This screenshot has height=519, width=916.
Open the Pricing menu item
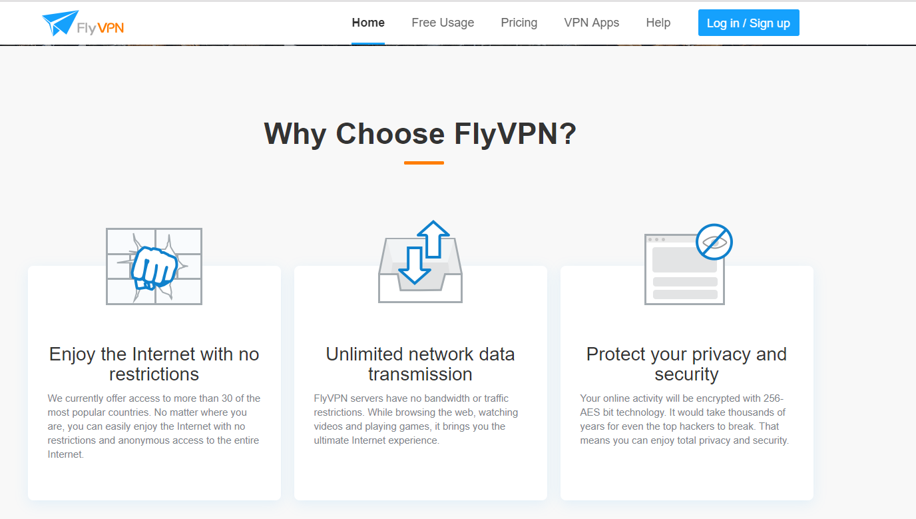click(x=519, y=23)
